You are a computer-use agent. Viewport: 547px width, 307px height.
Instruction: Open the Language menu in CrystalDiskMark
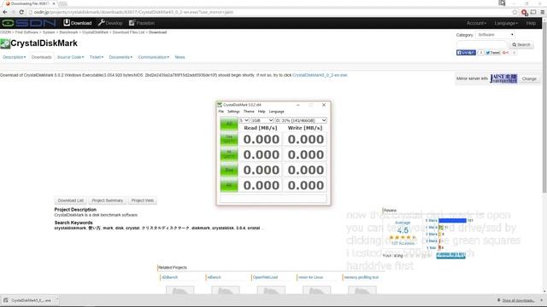[x=277, y=112]
